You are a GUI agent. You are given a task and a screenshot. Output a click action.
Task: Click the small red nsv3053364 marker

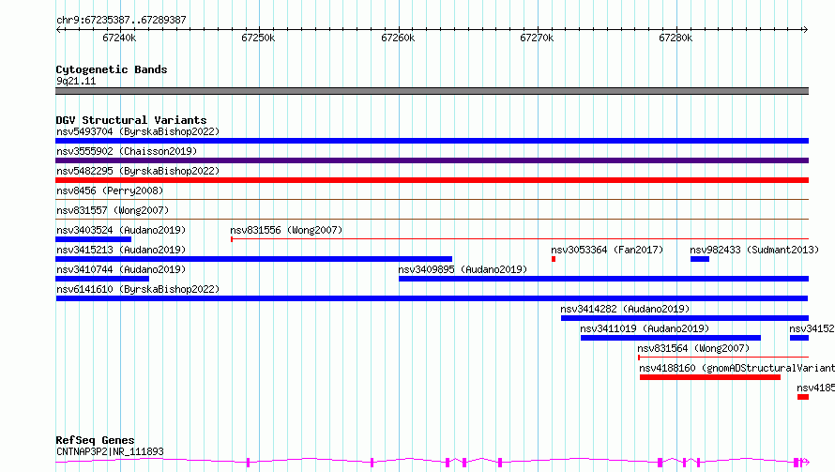pos(554,259)
